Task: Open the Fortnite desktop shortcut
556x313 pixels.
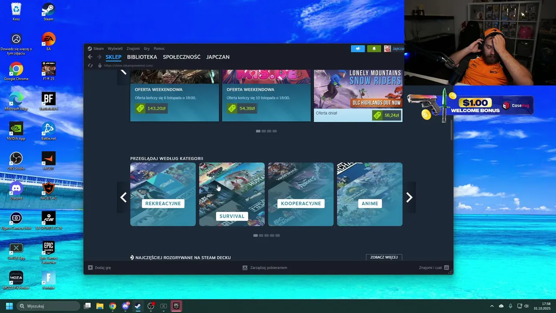Action: pyautogui.click(x=48, y=280)
